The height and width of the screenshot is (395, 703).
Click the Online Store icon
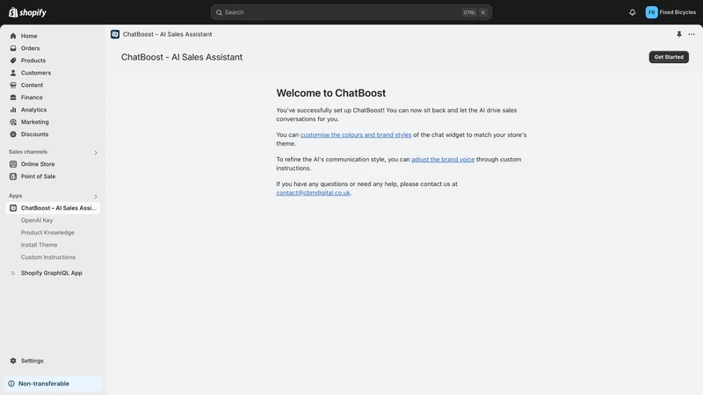tap(13, 164)
